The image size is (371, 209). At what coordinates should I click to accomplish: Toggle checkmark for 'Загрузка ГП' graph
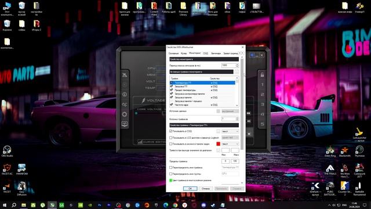coord(172,87)
